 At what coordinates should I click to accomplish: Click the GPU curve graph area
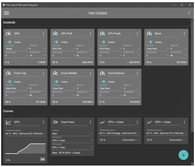(25, 148)
